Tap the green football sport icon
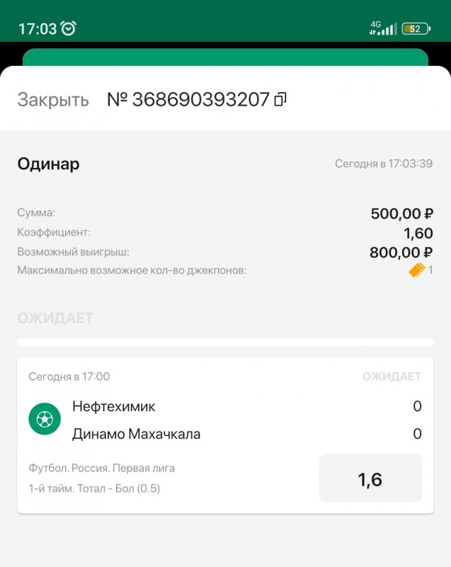The width and height of the screenshot is (451, 567). (x=45, y=420)
